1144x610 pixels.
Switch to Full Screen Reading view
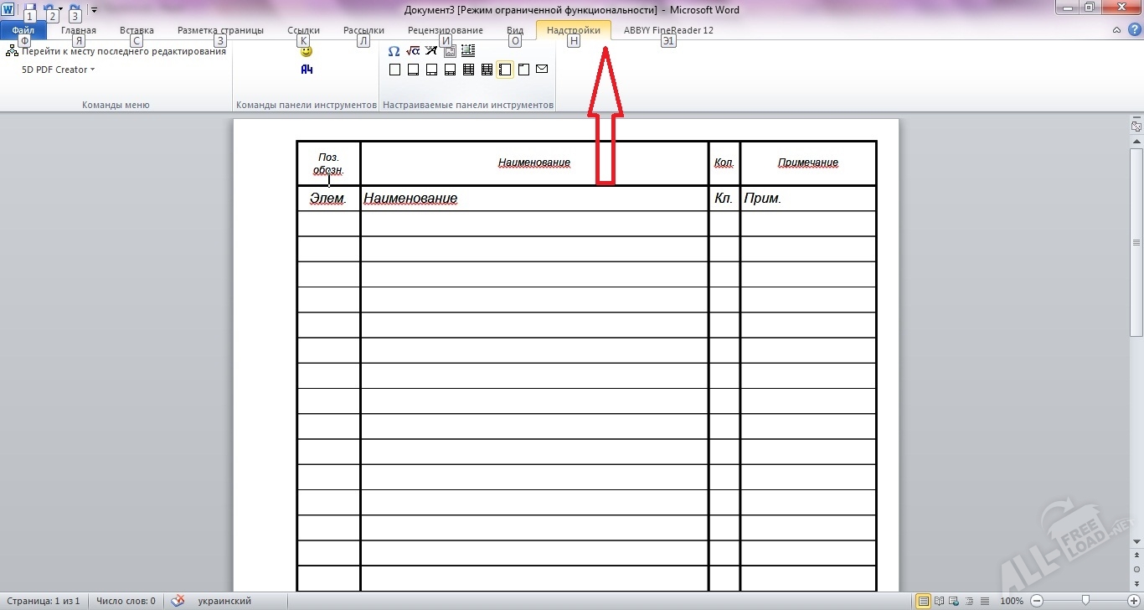939,601
